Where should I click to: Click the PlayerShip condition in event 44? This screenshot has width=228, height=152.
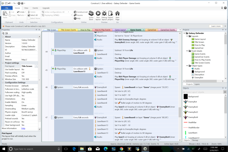point(61,50)
